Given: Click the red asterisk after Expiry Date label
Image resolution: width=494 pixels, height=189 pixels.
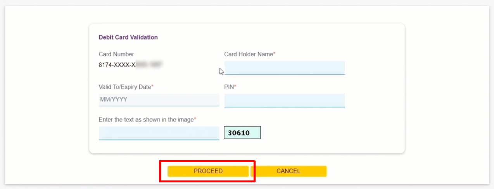Looking at the screenshot, I should click(152, 87).
